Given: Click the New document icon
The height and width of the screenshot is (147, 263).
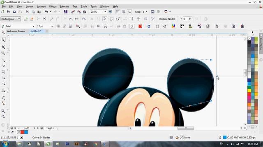Looking at the screenshot, I should [x=3, y=12].
